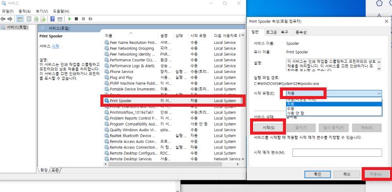
Task: Click the 일시 중지(P) button
Action: point(334,128)
